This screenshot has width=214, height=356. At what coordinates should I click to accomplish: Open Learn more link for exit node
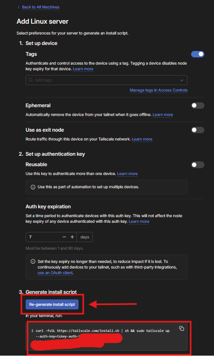(x=142, y=139)
